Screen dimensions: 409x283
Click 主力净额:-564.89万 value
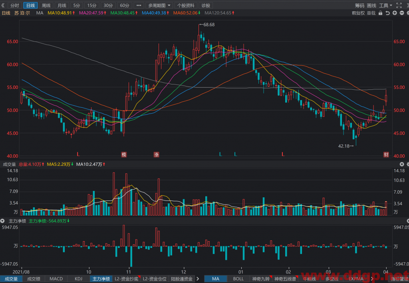(x=49, y=221)
